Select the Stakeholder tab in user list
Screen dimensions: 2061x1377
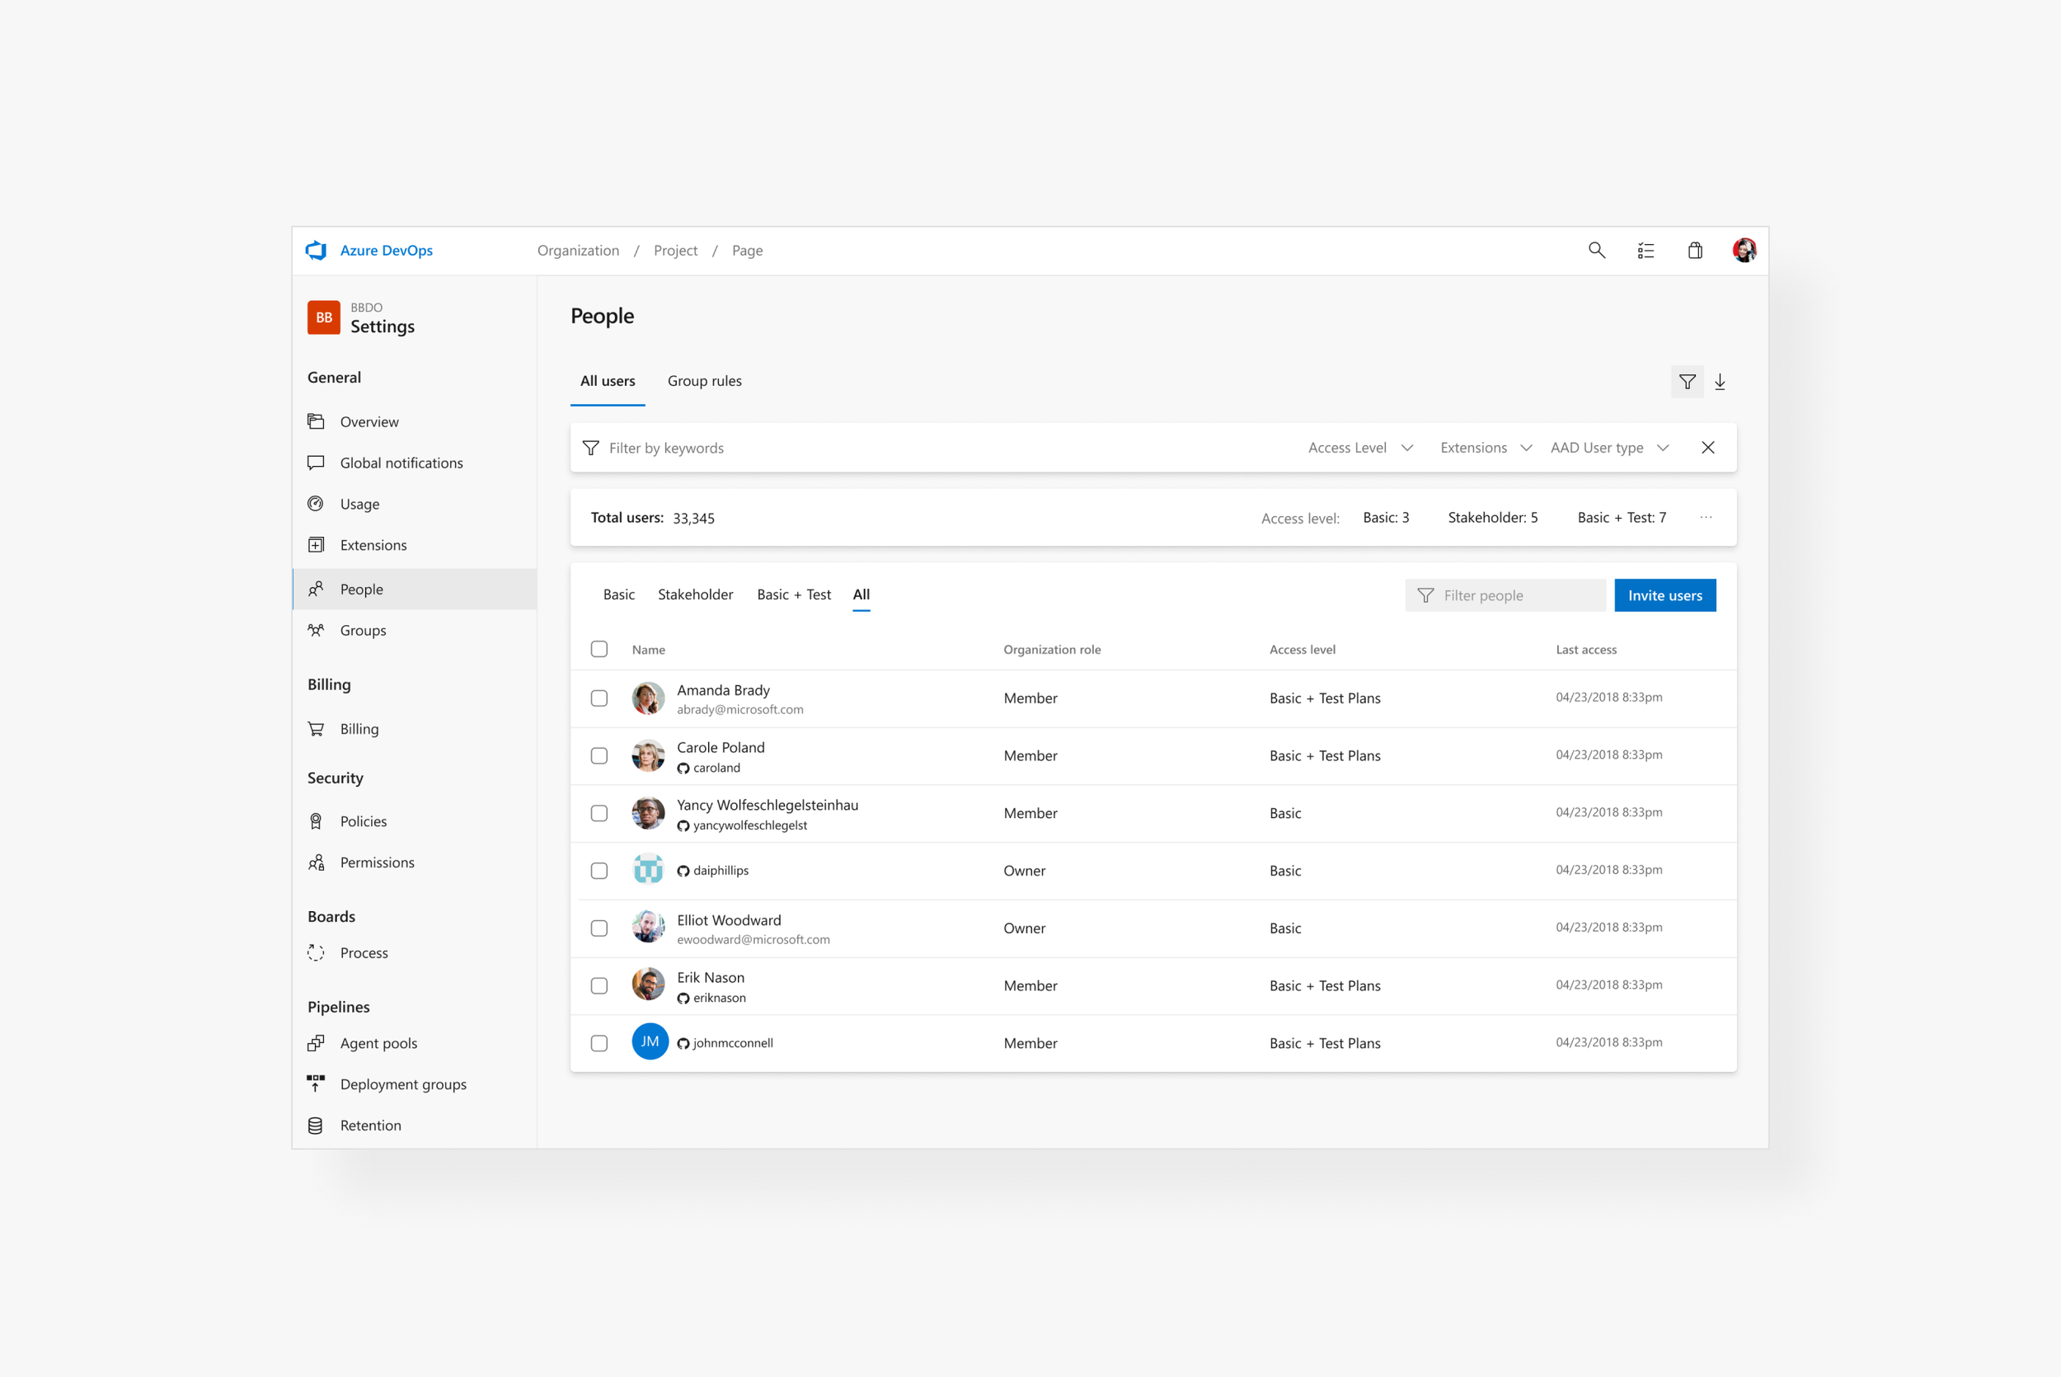pyautogui.click(x=695, y=595)
